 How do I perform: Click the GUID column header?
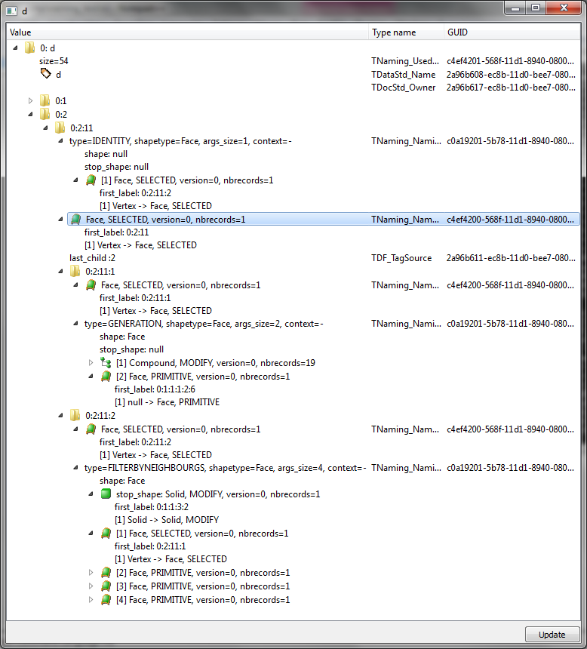(x=512, y=32)
